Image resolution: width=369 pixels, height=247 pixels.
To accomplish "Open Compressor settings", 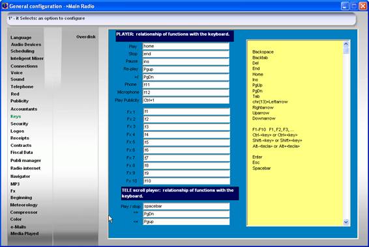I will pos(23,213).
